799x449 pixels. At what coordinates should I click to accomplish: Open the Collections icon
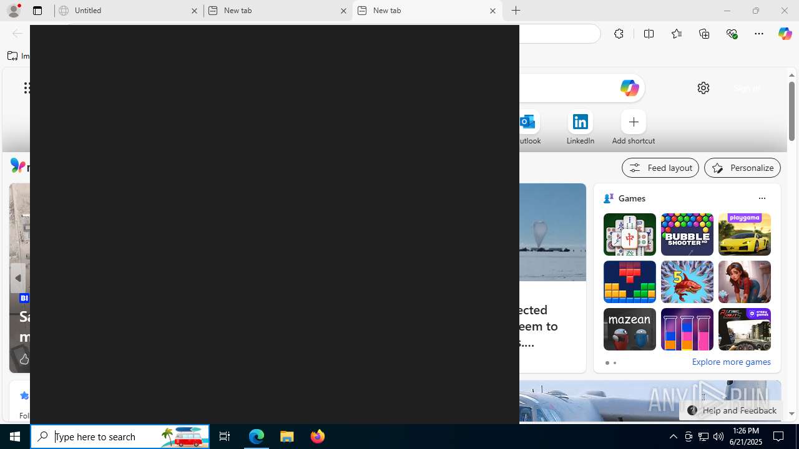point(704,34)
